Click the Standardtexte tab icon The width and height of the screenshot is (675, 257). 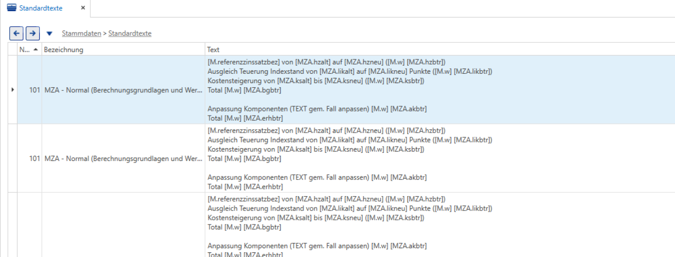11,8
